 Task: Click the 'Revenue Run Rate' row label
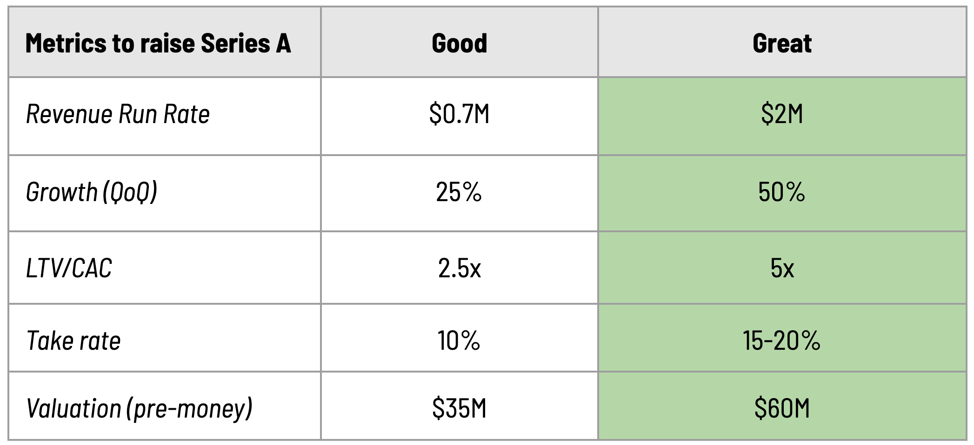[118, 114]
